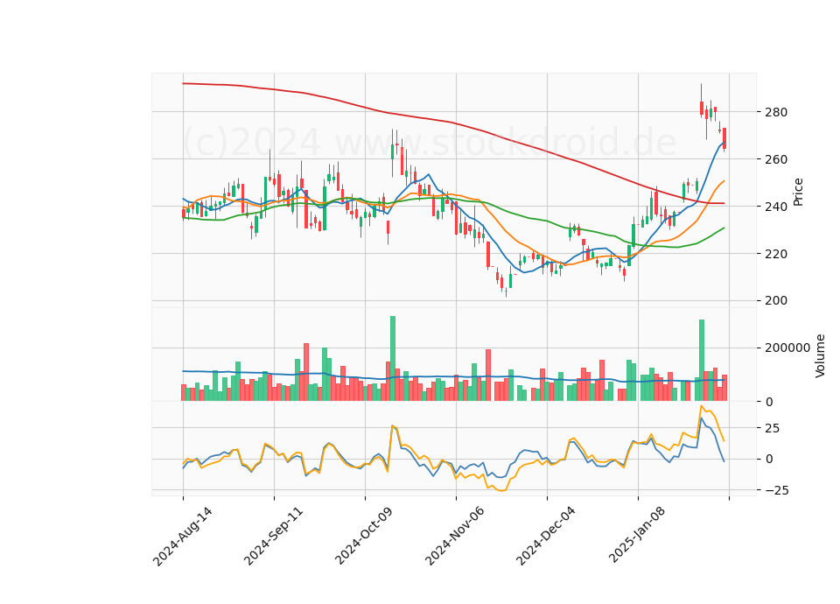840x604 pixels.
Task: Select the 25 oscillator tick label
Action: (x=774, y=428)
